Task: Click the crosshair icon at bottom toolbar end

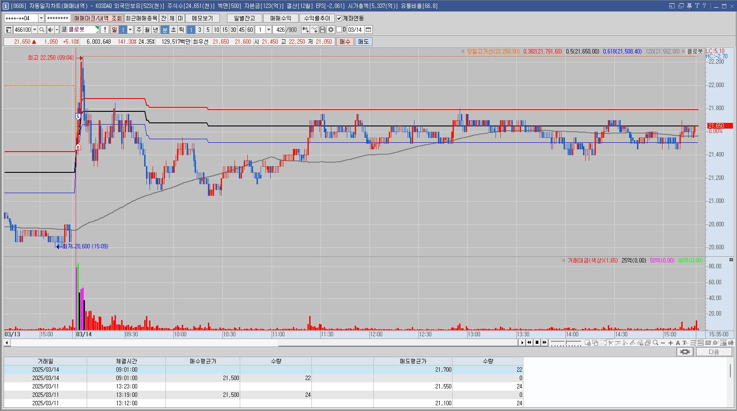Action: (730, 342)
